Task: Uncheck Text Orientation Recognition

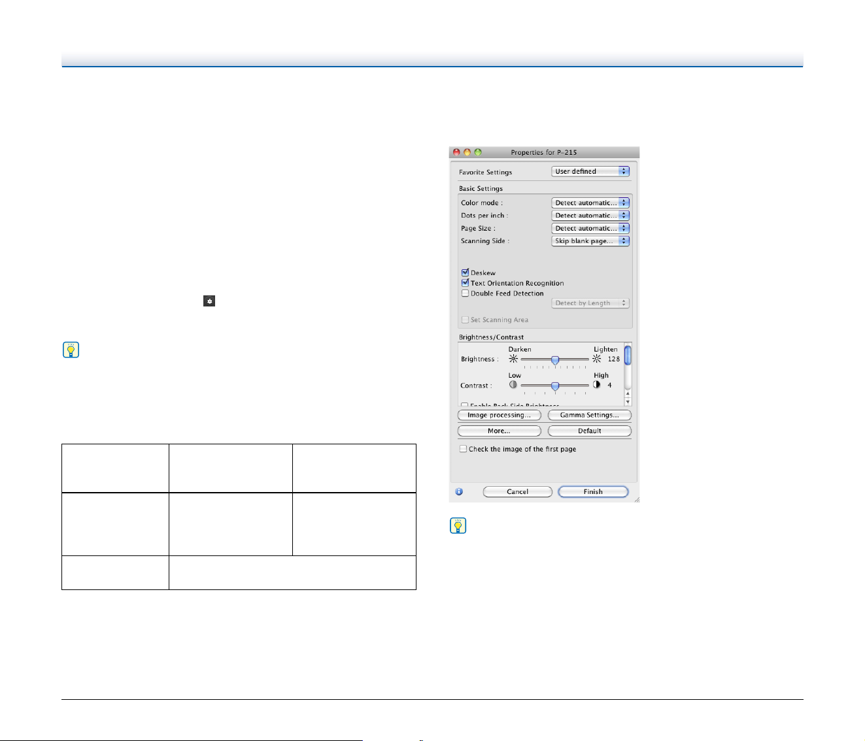Action: (x=466, y=283)
